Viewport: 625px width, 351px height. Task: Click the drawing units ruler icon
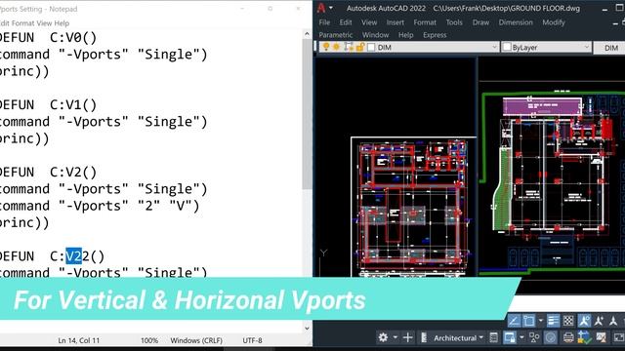pyautogui.click(x=424, y=337)
